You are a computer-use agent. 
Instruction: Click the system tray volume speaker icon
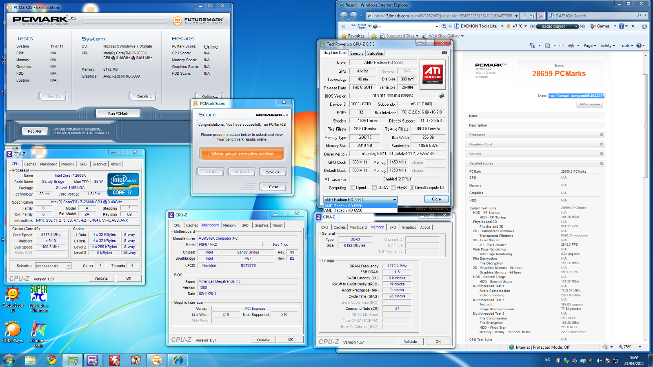(x=599, y=360)
